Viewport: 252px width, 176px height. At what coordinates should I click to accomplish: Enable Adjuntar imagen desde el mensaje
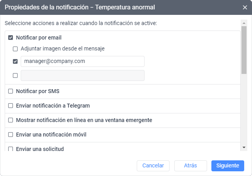[15, 49]
